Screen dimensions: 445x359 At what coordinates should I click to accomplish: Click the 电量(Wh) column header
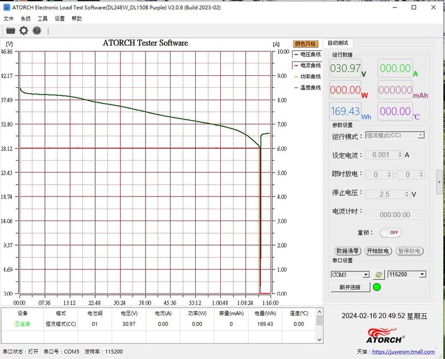tap(265, 313)
